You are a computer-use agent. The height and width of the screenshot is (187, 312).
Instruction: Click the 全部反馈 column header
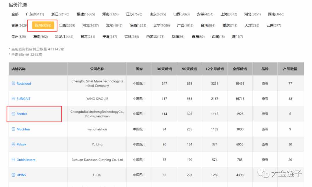pyautogui.click(x=240, y=69)
